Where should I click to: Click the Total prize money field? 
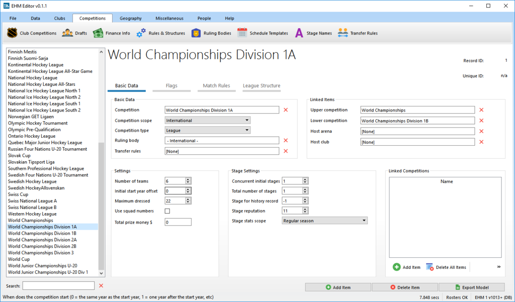178,222
